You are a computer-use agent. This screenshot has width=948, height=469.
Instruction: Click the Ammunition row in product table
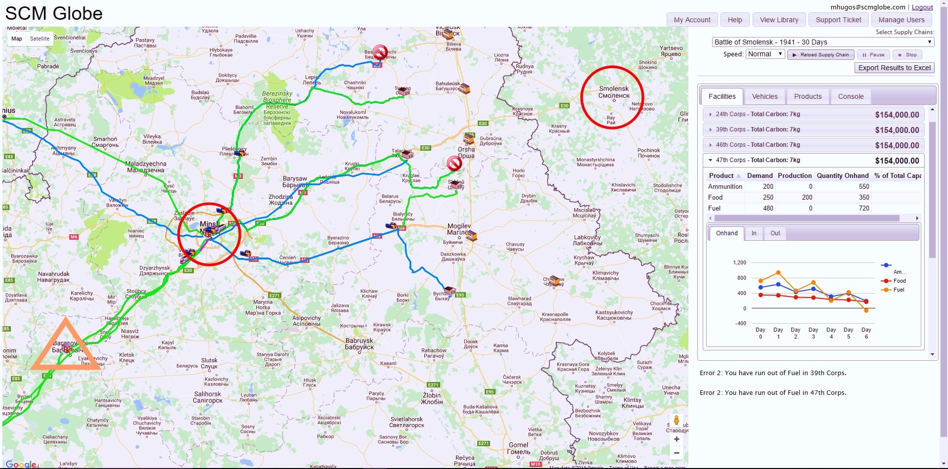813,186
